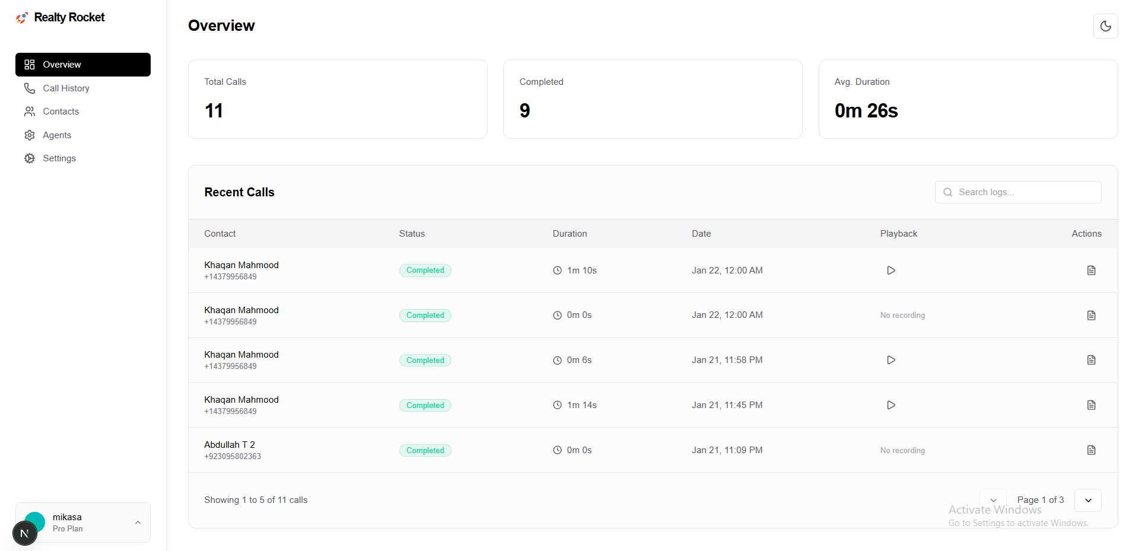
Task: Click Completed badge in the 0m 6s row
Action: 425,361
